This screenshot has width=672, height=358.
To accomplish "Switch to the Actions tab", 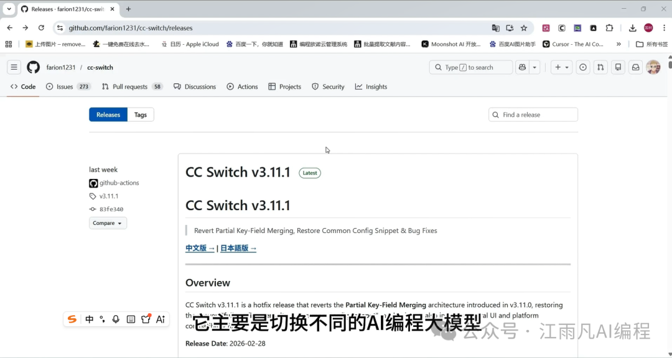I will pos(243,86).
